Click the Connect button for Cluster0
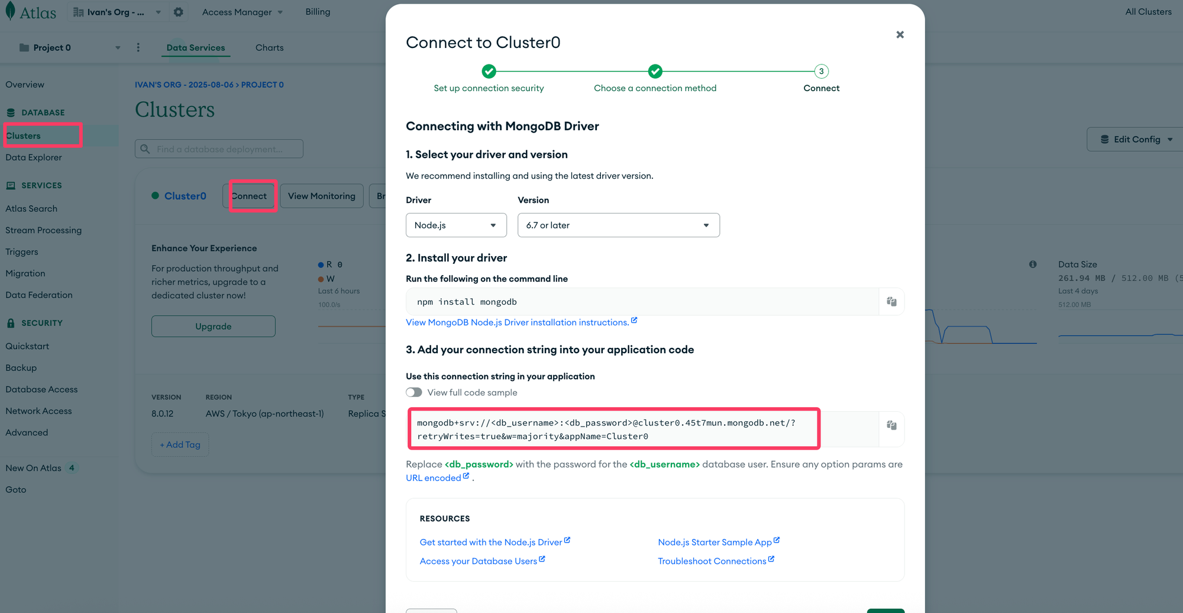 pos(248,196)
